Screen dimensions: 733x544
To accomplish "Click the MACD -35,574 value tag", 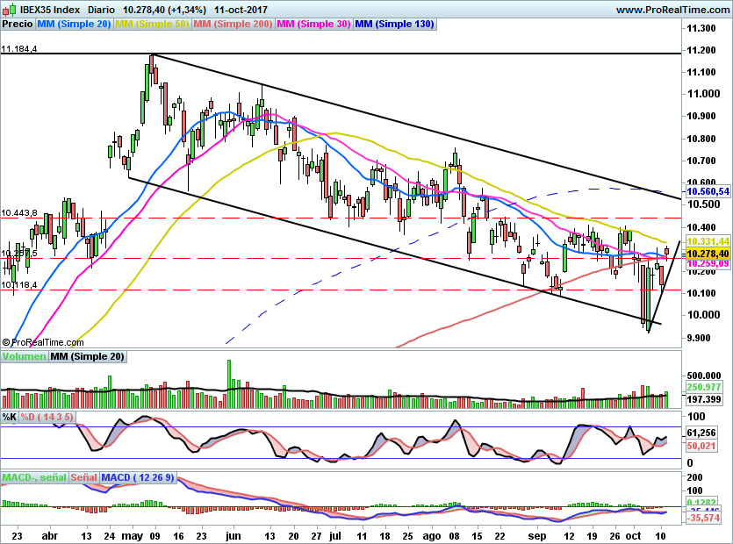I will [x=704, y=518].
